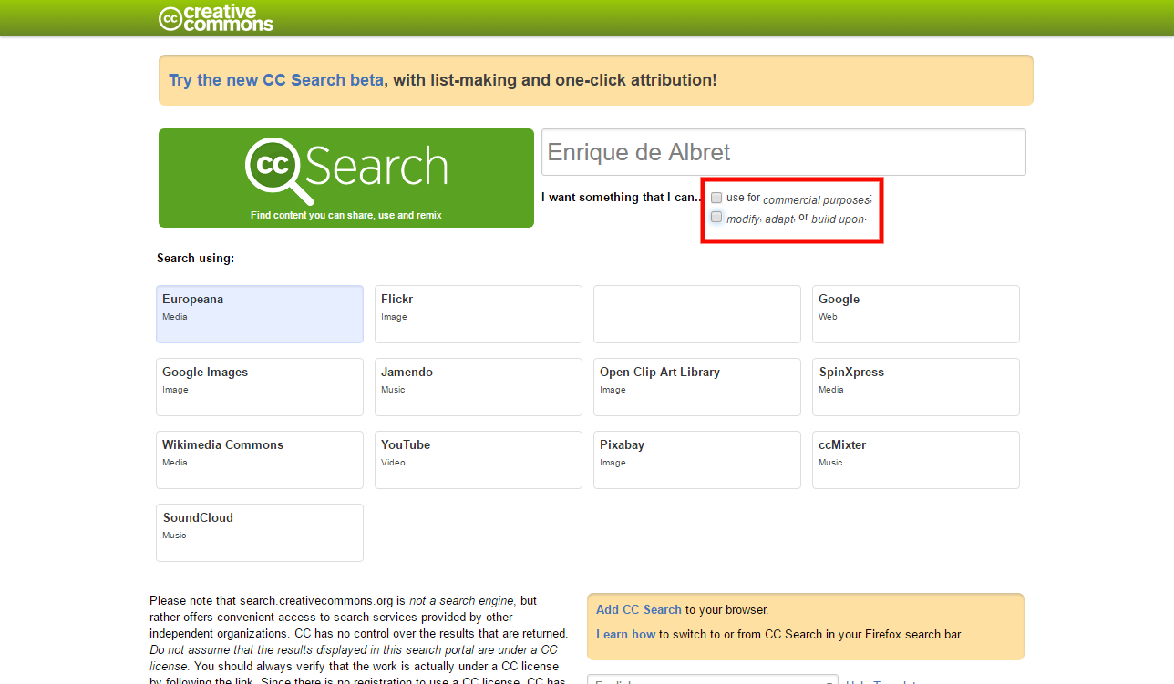Select SoundCloud music search
The height and width of the screenshot is (684, 1174).
tap(260, 533)
